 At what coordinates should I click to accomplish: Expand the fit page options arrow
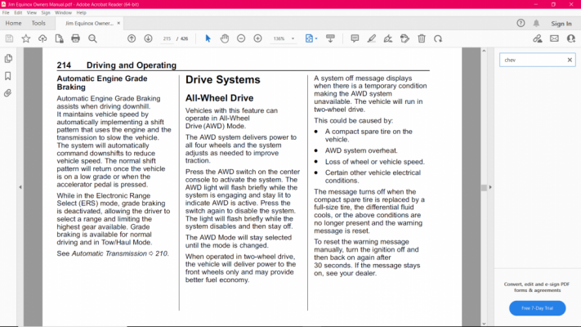coord(316,38)
